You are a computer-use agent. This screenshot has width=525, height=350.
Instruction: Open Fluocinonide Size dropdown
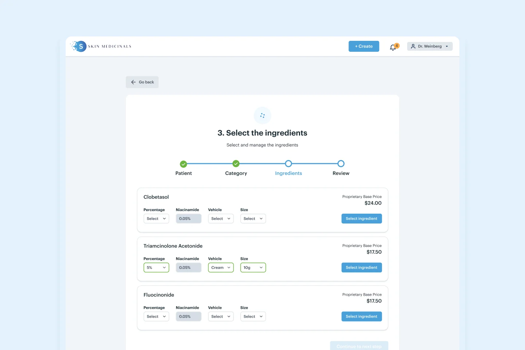tap(253, 316)
